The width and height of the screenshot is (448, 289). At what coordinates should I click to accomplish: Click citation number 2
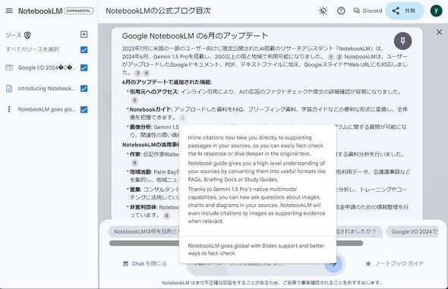point(339,57)
